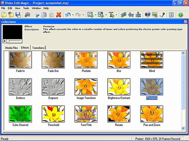189x141 pixels.
Task: Click the Add Transition icon in toolbar
Action: point(101,15)
